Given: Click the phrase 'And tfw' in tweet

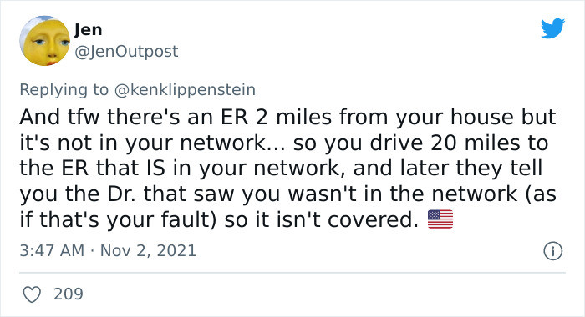Looking at the screenshot, I should click(59, 117).
